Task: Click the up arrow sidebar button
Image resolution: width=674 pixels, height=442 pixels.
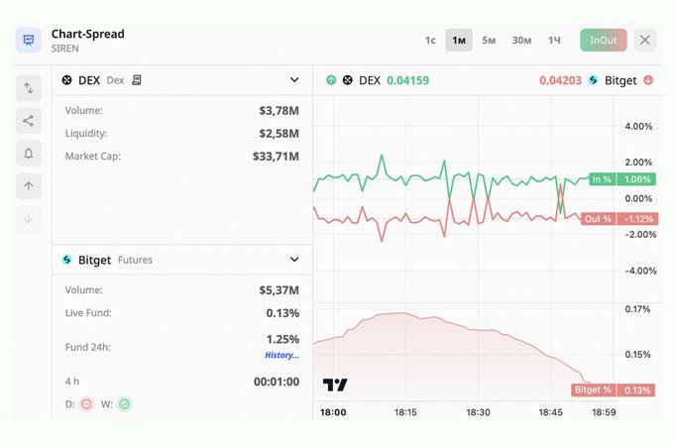Action: pos(29,186)
